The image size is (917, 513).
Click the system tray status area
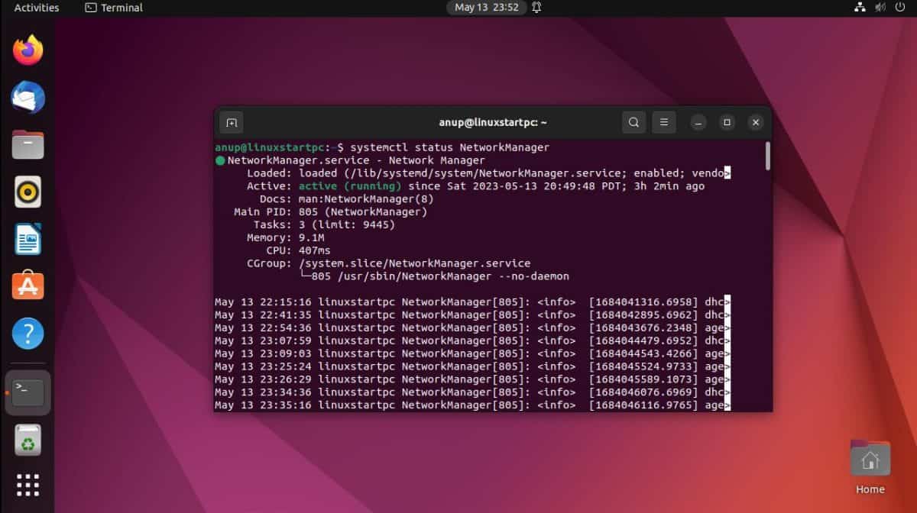880,8
